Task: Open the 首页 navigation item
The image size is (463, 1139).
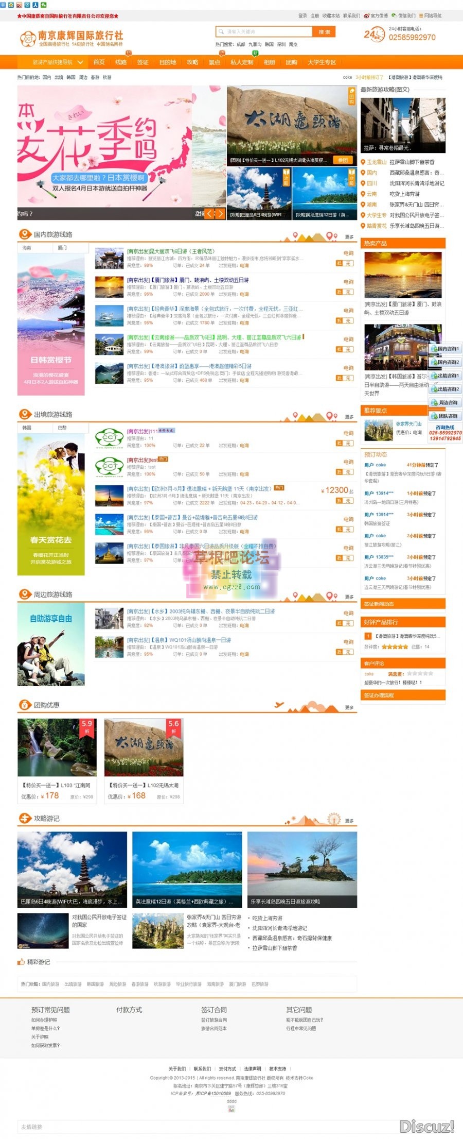Action: (99, 62)
